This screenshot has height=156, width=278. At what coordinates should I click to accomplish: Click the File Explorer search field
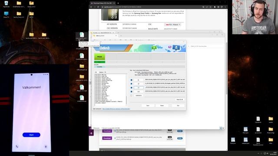pos(205,46)
